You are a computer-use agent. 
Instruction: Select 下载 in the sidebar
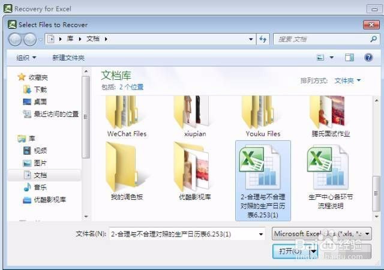click(40, 89)
